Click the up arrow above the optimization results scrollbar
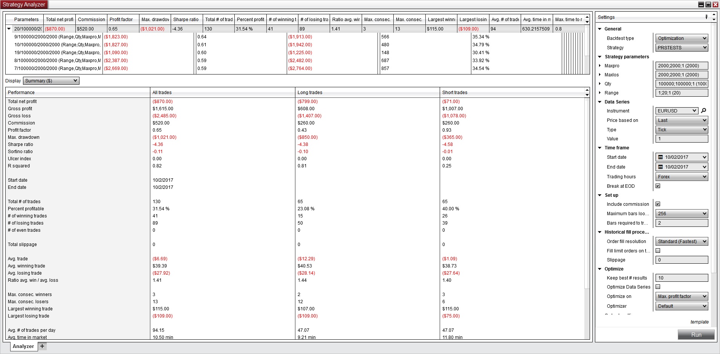The height and width of the screenshot is (354, 720). pos(587,17)
